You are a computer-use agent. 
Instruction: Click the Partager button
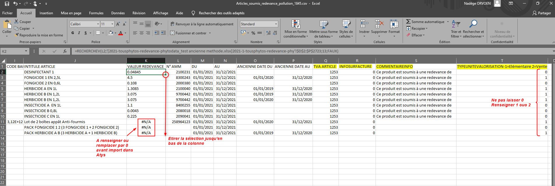coord(541,13)
